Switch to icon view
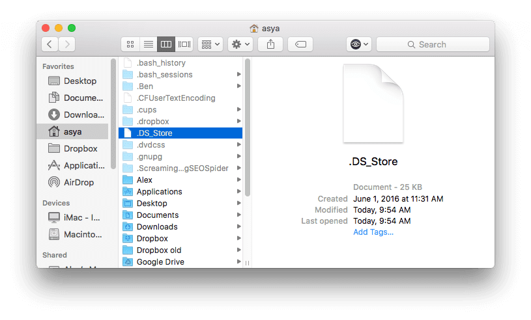 click(130, 44)
